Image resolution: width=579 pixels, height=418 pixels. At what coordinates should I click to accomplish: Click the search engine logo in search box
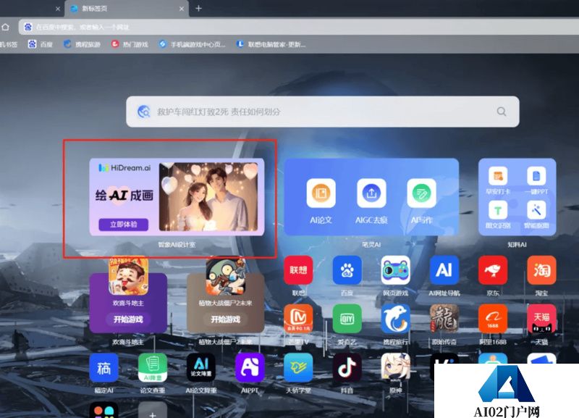[x=143, y=112]
